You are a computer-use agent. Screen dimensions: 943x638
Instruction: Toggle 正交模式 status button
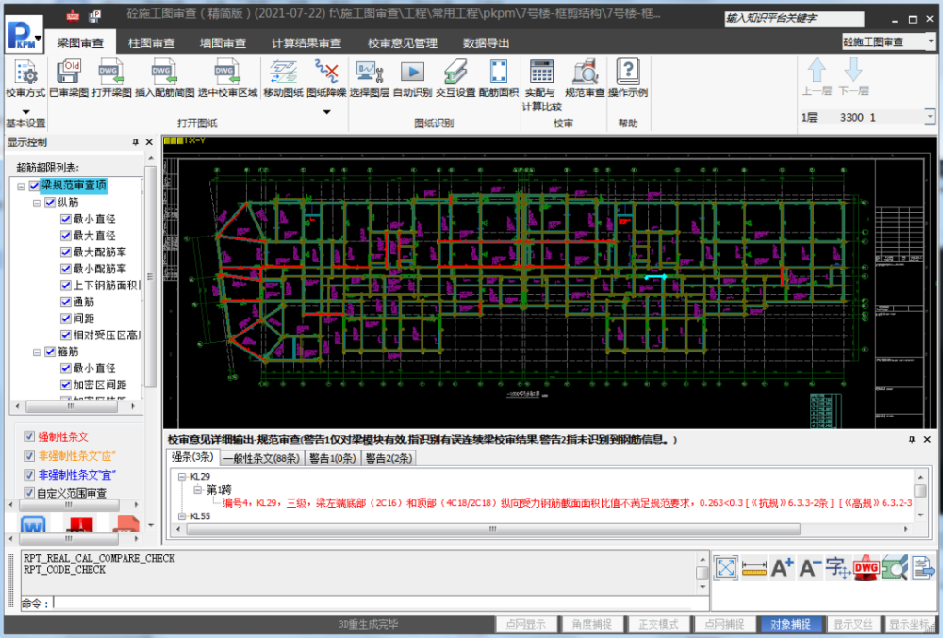(x=658, y=624)
